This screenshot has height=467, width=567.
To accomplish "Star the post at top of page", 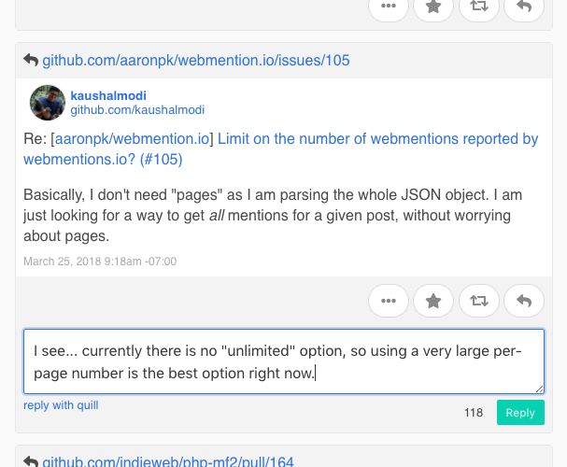I will click(x=433, y=7).
